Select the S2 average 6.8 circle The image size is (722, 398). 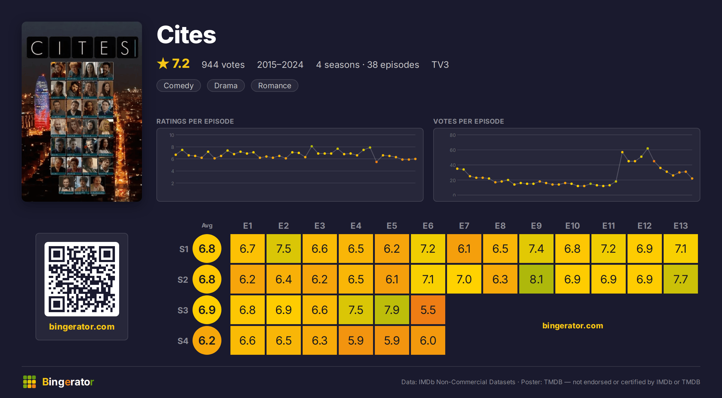(207, 279)
